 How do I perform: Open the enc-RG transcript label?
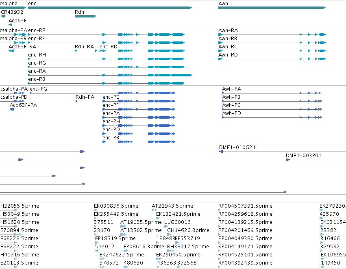[x=37, y=63]
